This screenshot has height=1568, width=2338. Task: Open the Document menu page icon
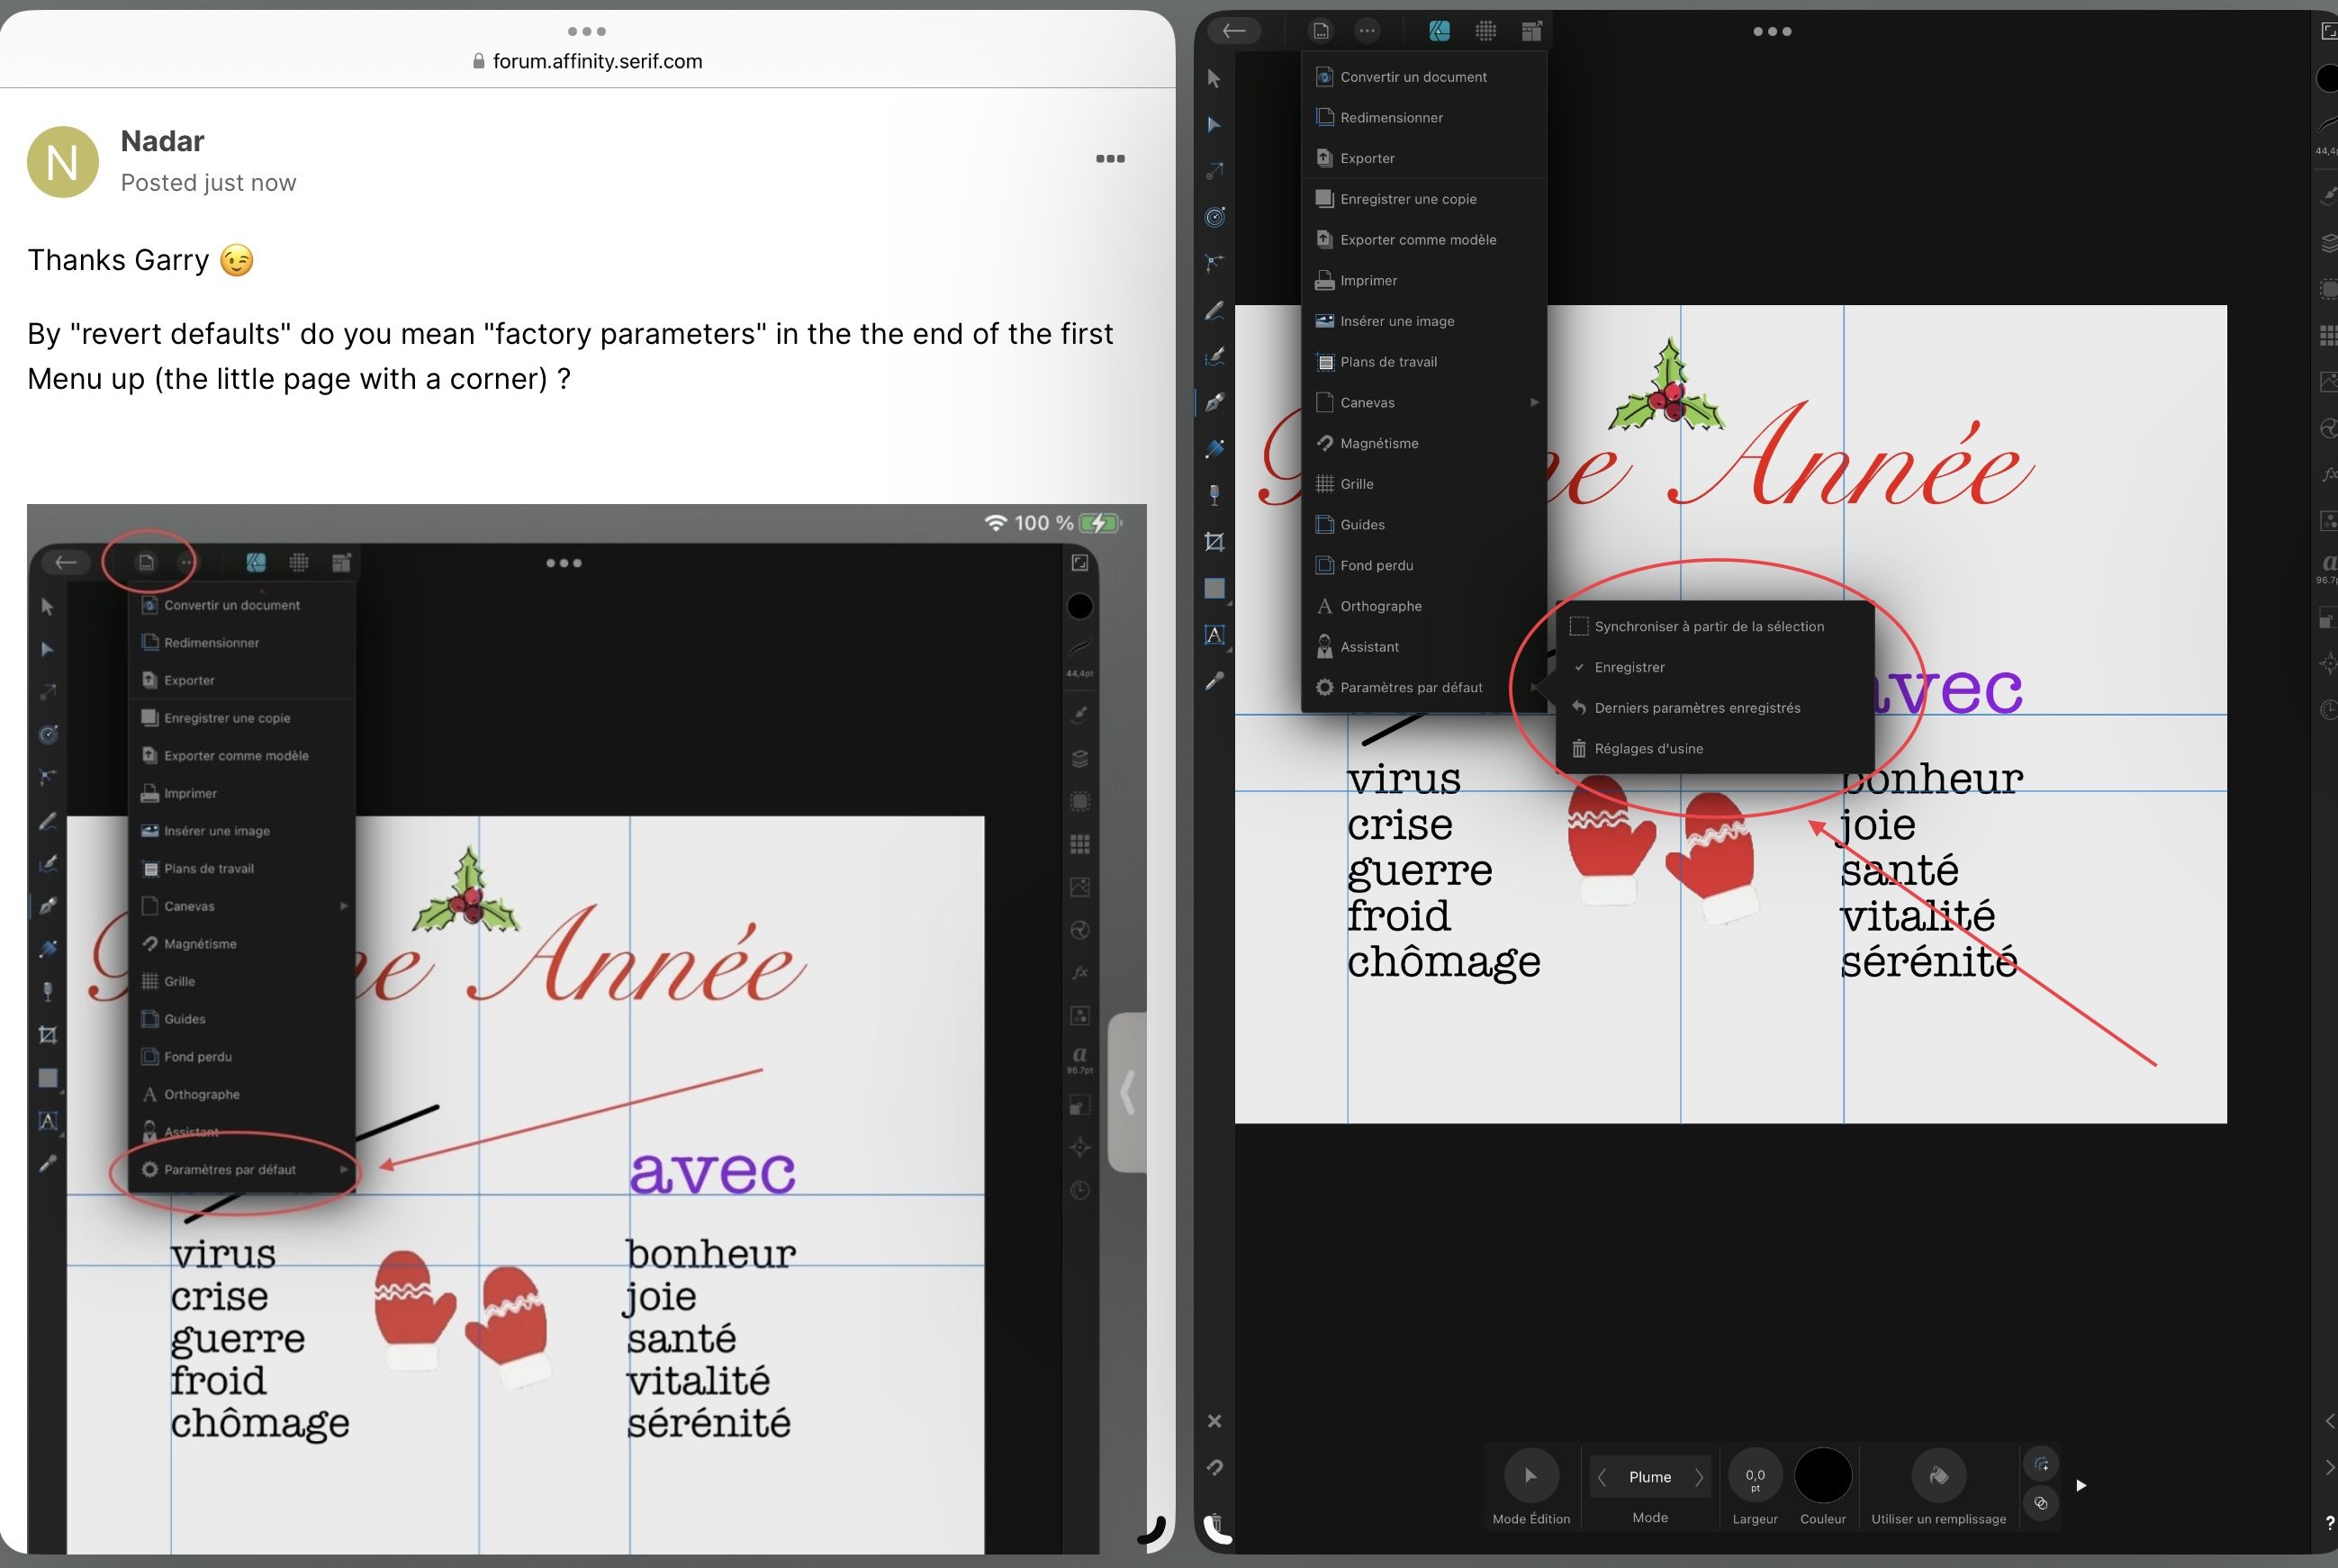[1321, 31]
